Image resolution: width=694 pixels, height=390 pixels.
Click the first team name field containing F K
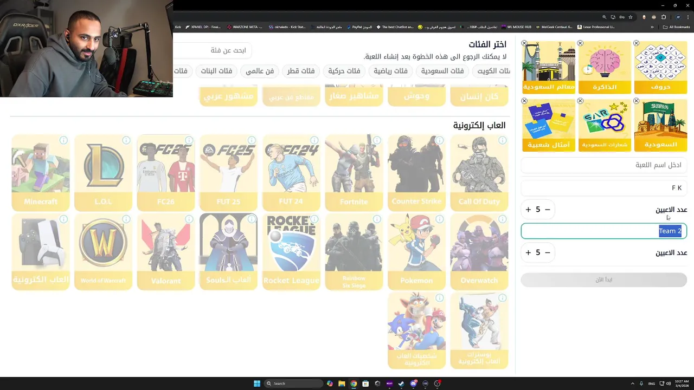point(604,188)
